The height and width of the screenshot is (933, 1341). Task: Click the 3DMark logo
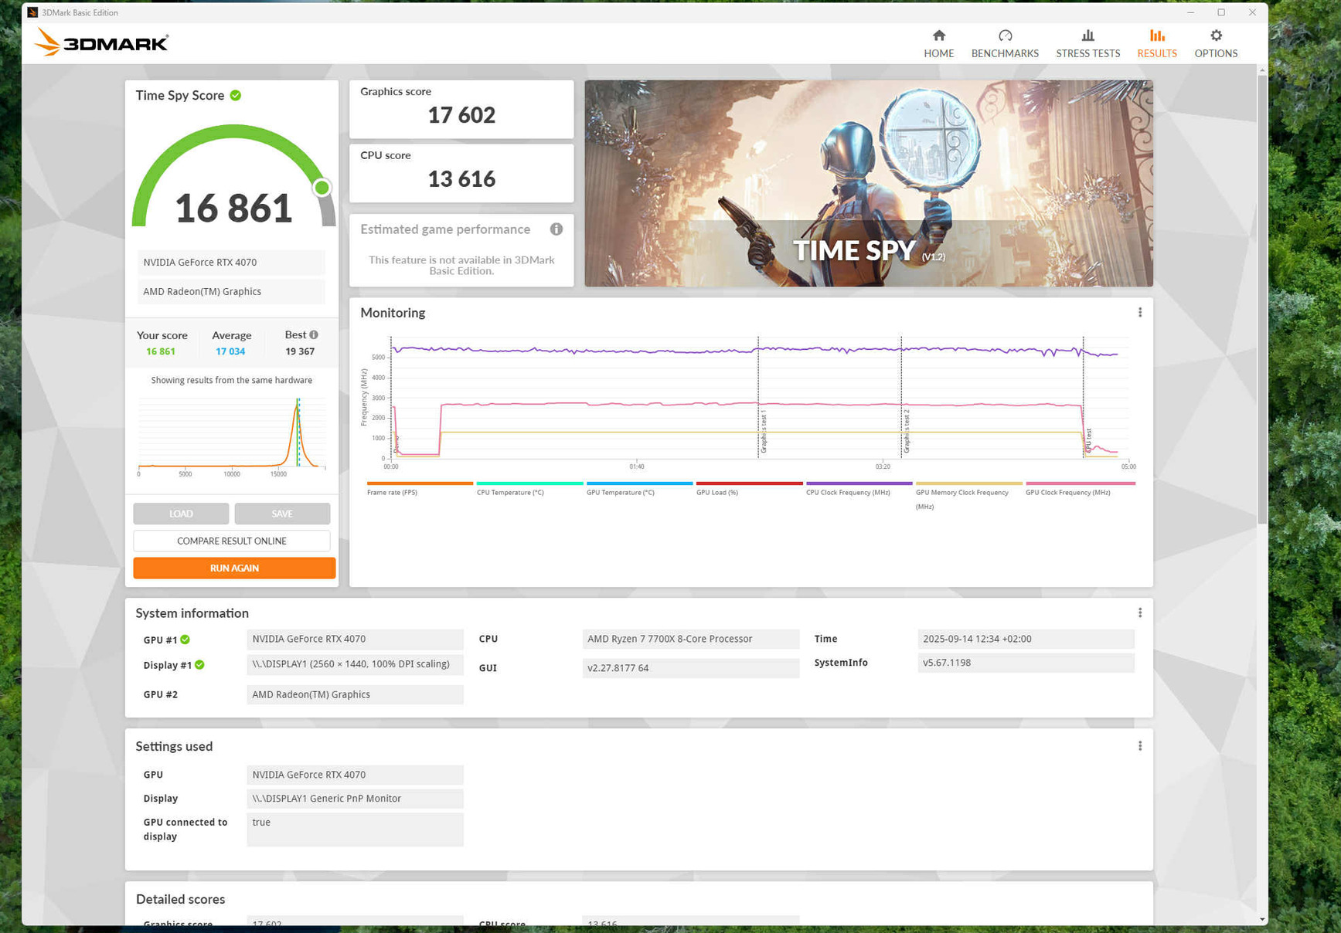pos(101,42)
